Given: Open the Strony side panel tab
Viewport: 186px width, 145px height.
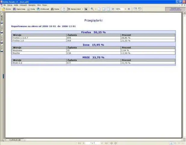Looking at the screenshot, I should 2,47.
